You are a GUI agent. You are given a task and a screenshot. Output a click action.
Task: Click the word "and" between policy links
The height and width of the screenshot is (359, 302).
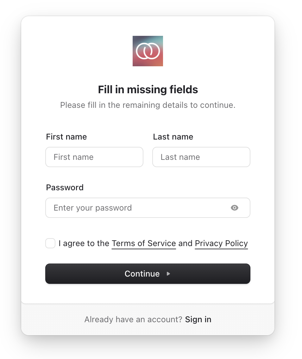(185, 244)
